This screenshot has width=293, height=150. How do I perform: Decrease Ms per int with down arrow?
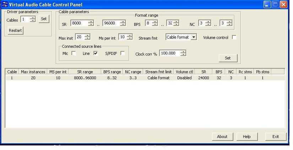130,38
